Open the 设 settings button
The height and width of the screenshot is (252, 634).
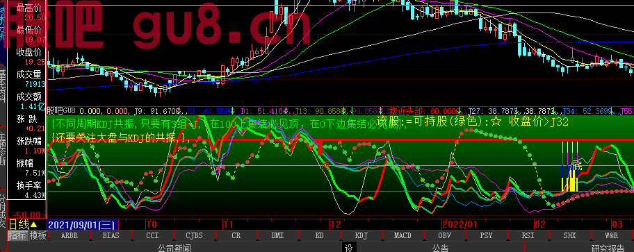[x=348, y=247]
